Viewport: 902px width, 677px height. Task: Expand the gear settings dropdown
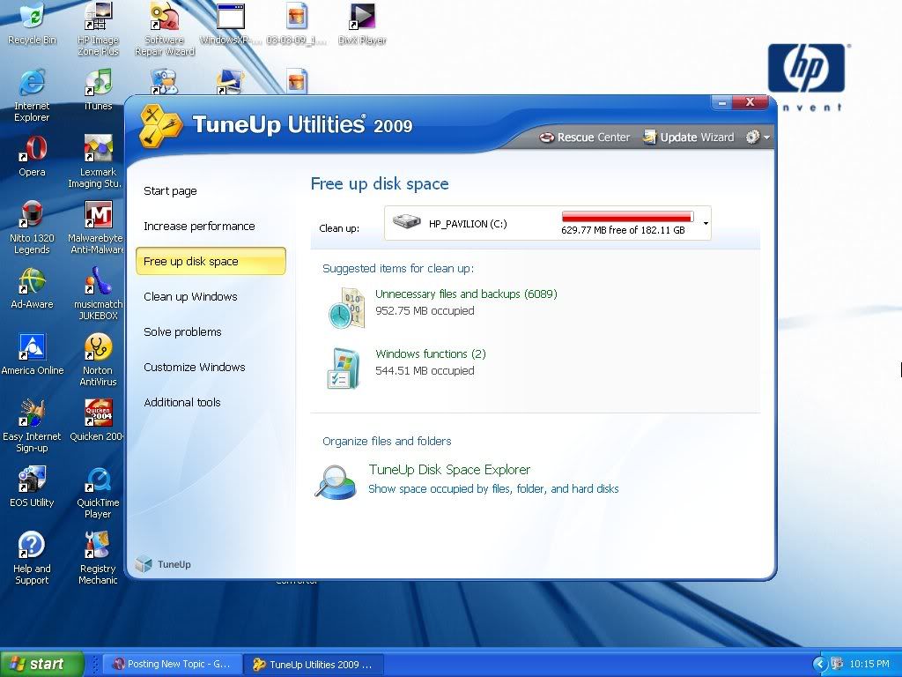(x=758, y=138)
